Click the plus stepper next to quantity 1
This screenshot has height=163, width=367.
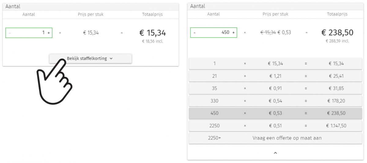pos(49,33)
